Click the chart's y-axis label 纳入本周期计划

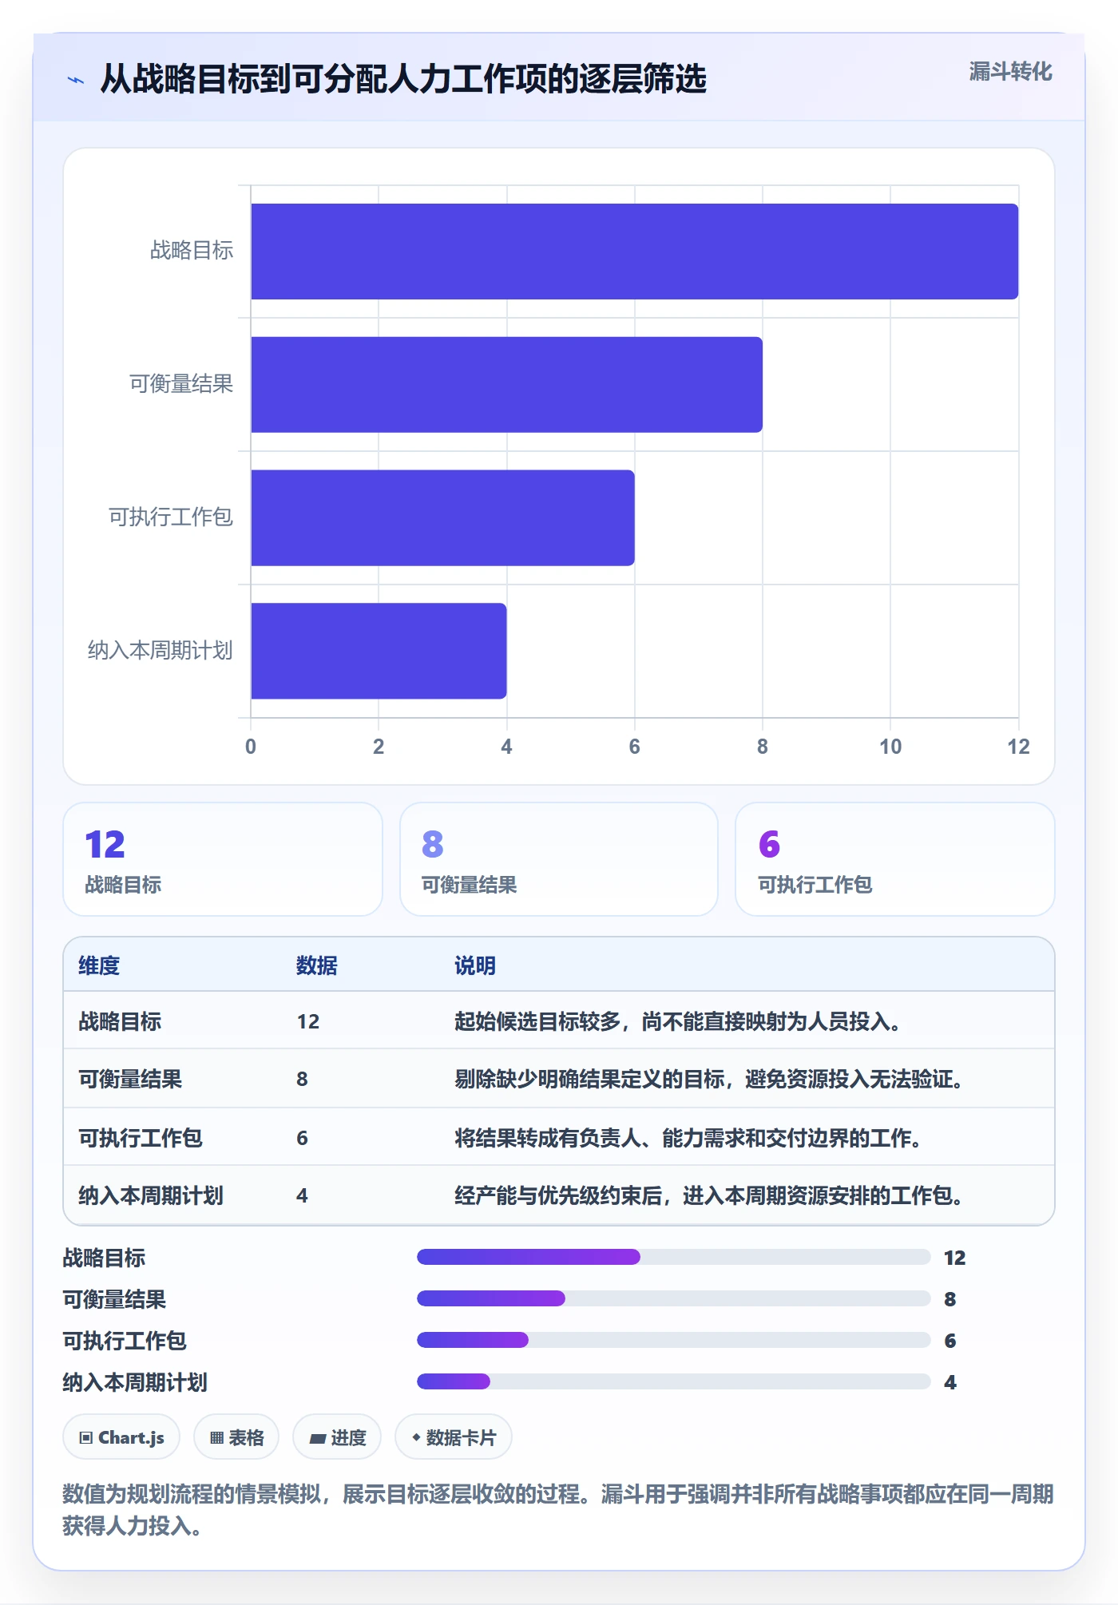coord(161,651)
